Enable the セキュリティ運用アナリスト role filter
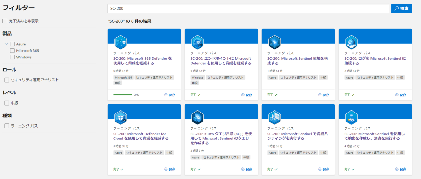Screen dimensions: 421x179 7,80
